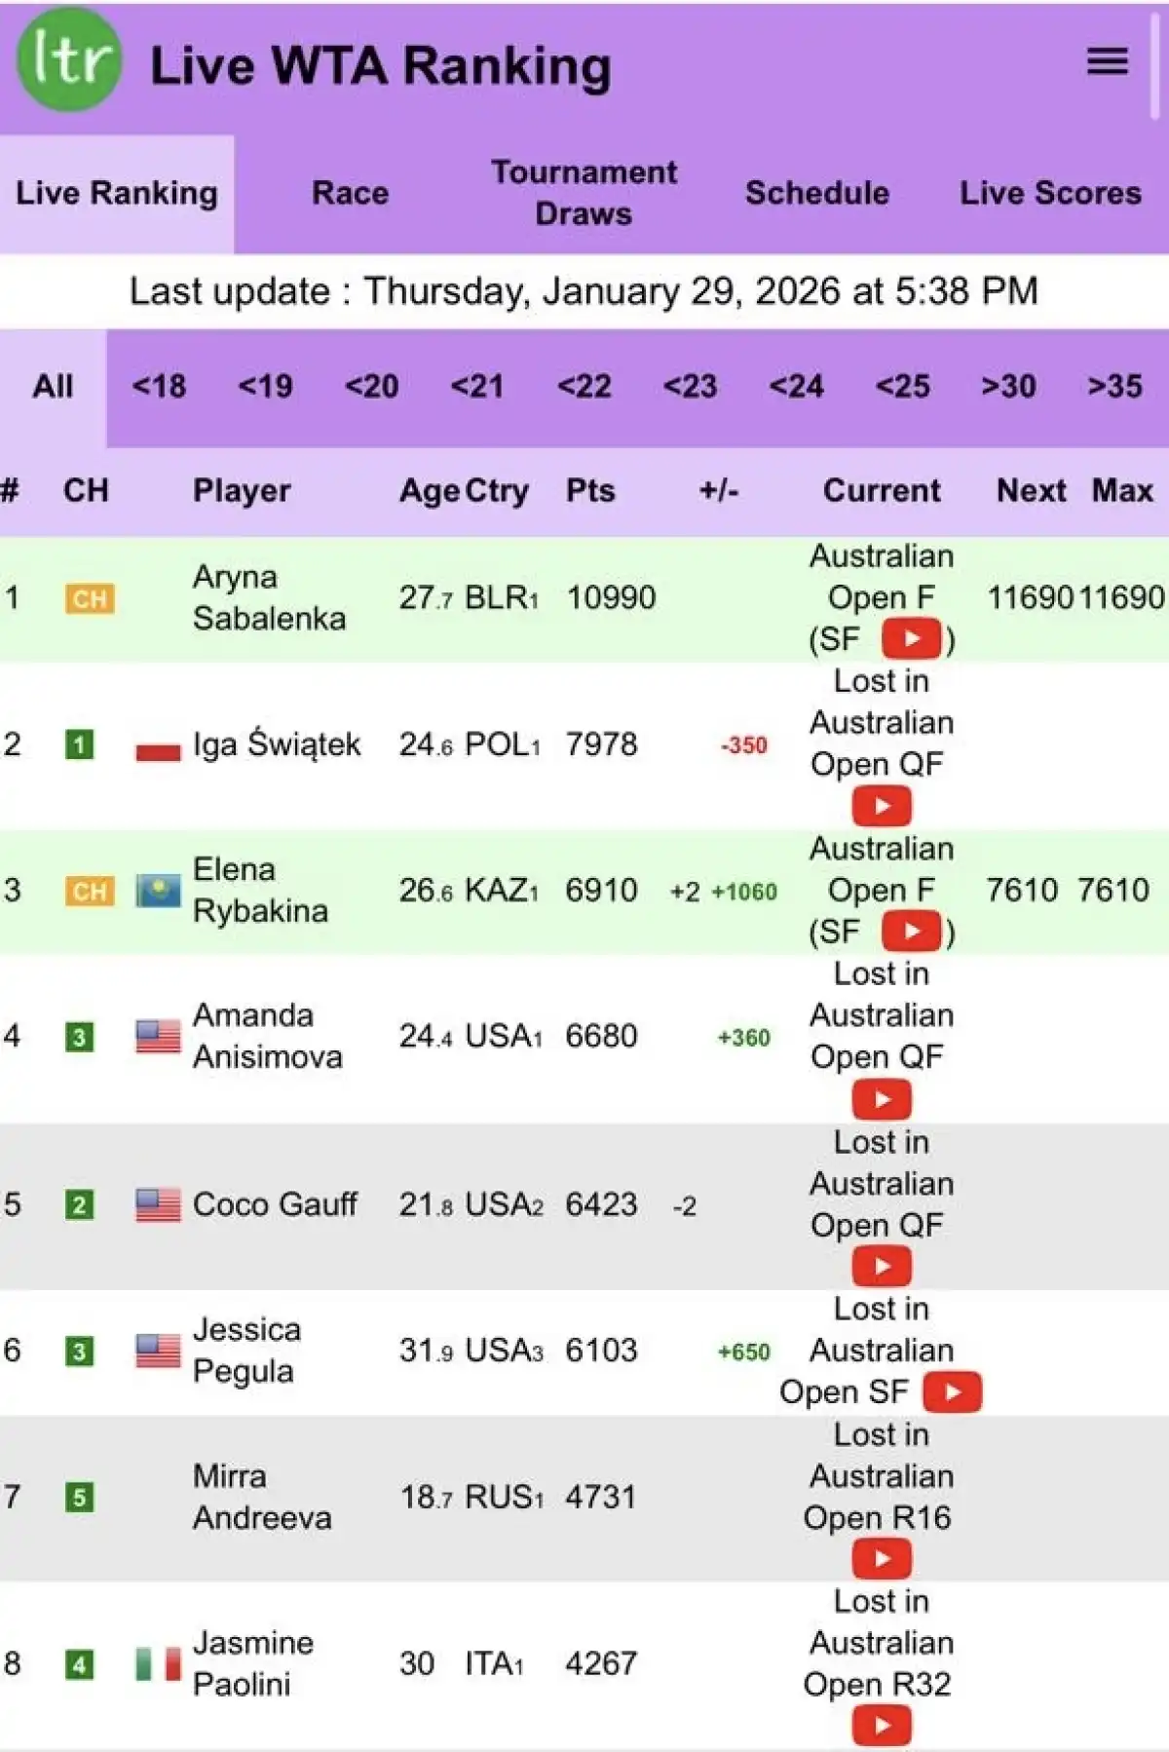Show the All ages filter

(53, 387)
